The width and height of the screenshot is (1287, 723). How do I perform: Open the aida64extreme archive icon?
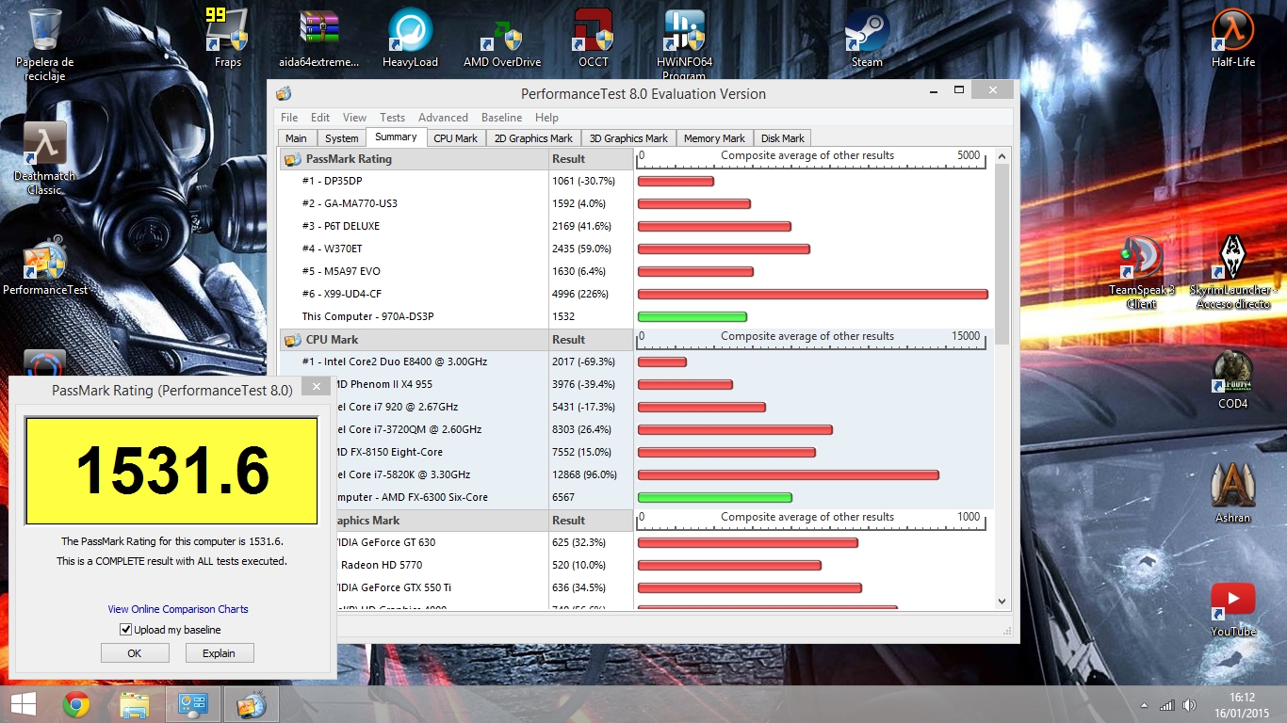[319, 38]
